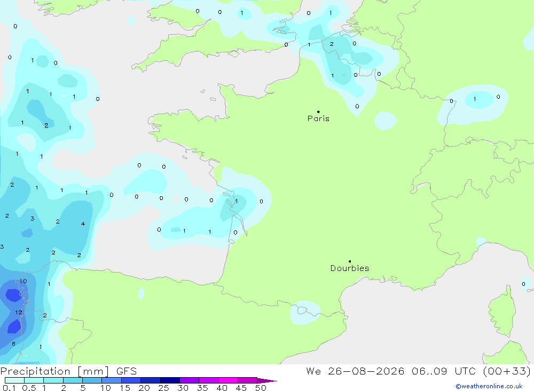Viewport: 534px width, 391px height.
Task: Click the '4' precipitation value on map
Action: coord(83,224)
